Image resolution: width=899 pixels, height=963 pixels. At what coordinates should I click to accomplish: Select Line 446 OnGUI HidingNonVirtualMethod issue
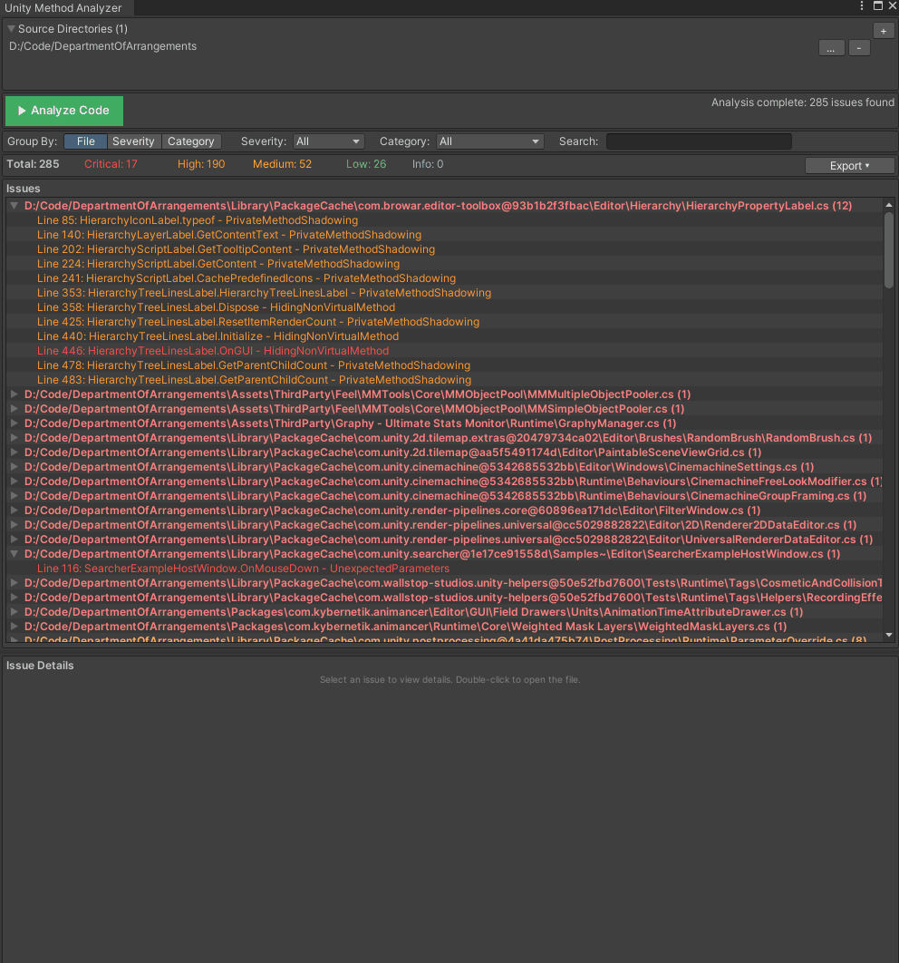click(213, 351)
